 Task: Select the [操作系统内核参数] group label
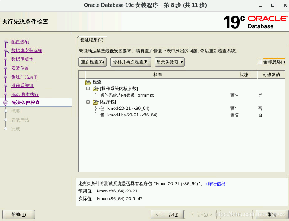pos(119,89)
